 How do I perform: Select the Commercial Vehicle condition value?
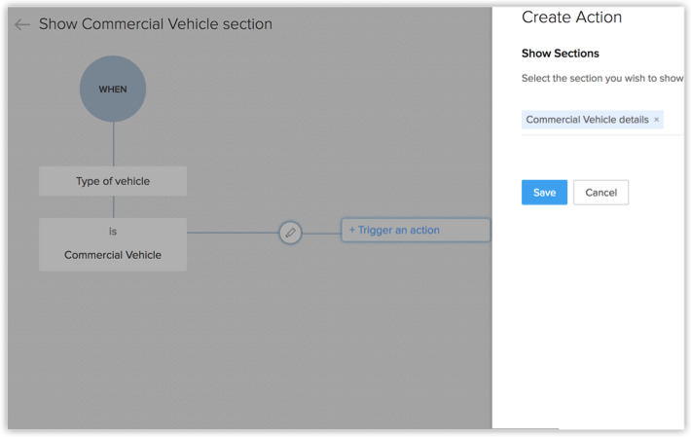[x=113, y=255]
